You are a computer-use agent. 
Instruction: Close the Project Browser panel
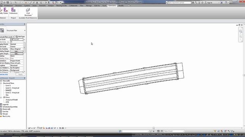pyautogui.click(x=24, y=78)
